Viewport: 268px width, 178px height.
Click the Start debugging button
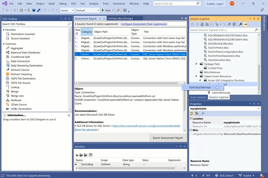click(106, 10)
